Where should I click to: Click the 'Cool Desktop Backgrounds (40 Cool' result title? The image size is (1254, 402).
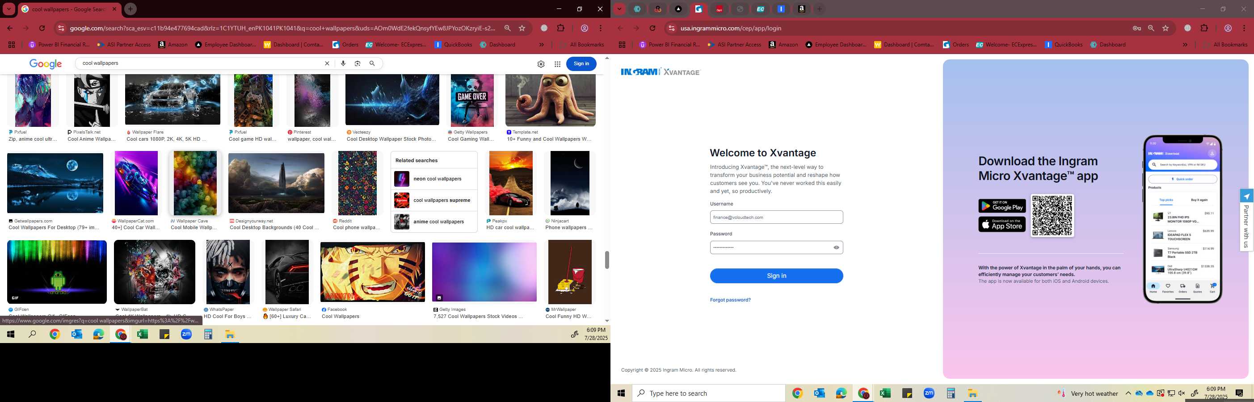274,228
